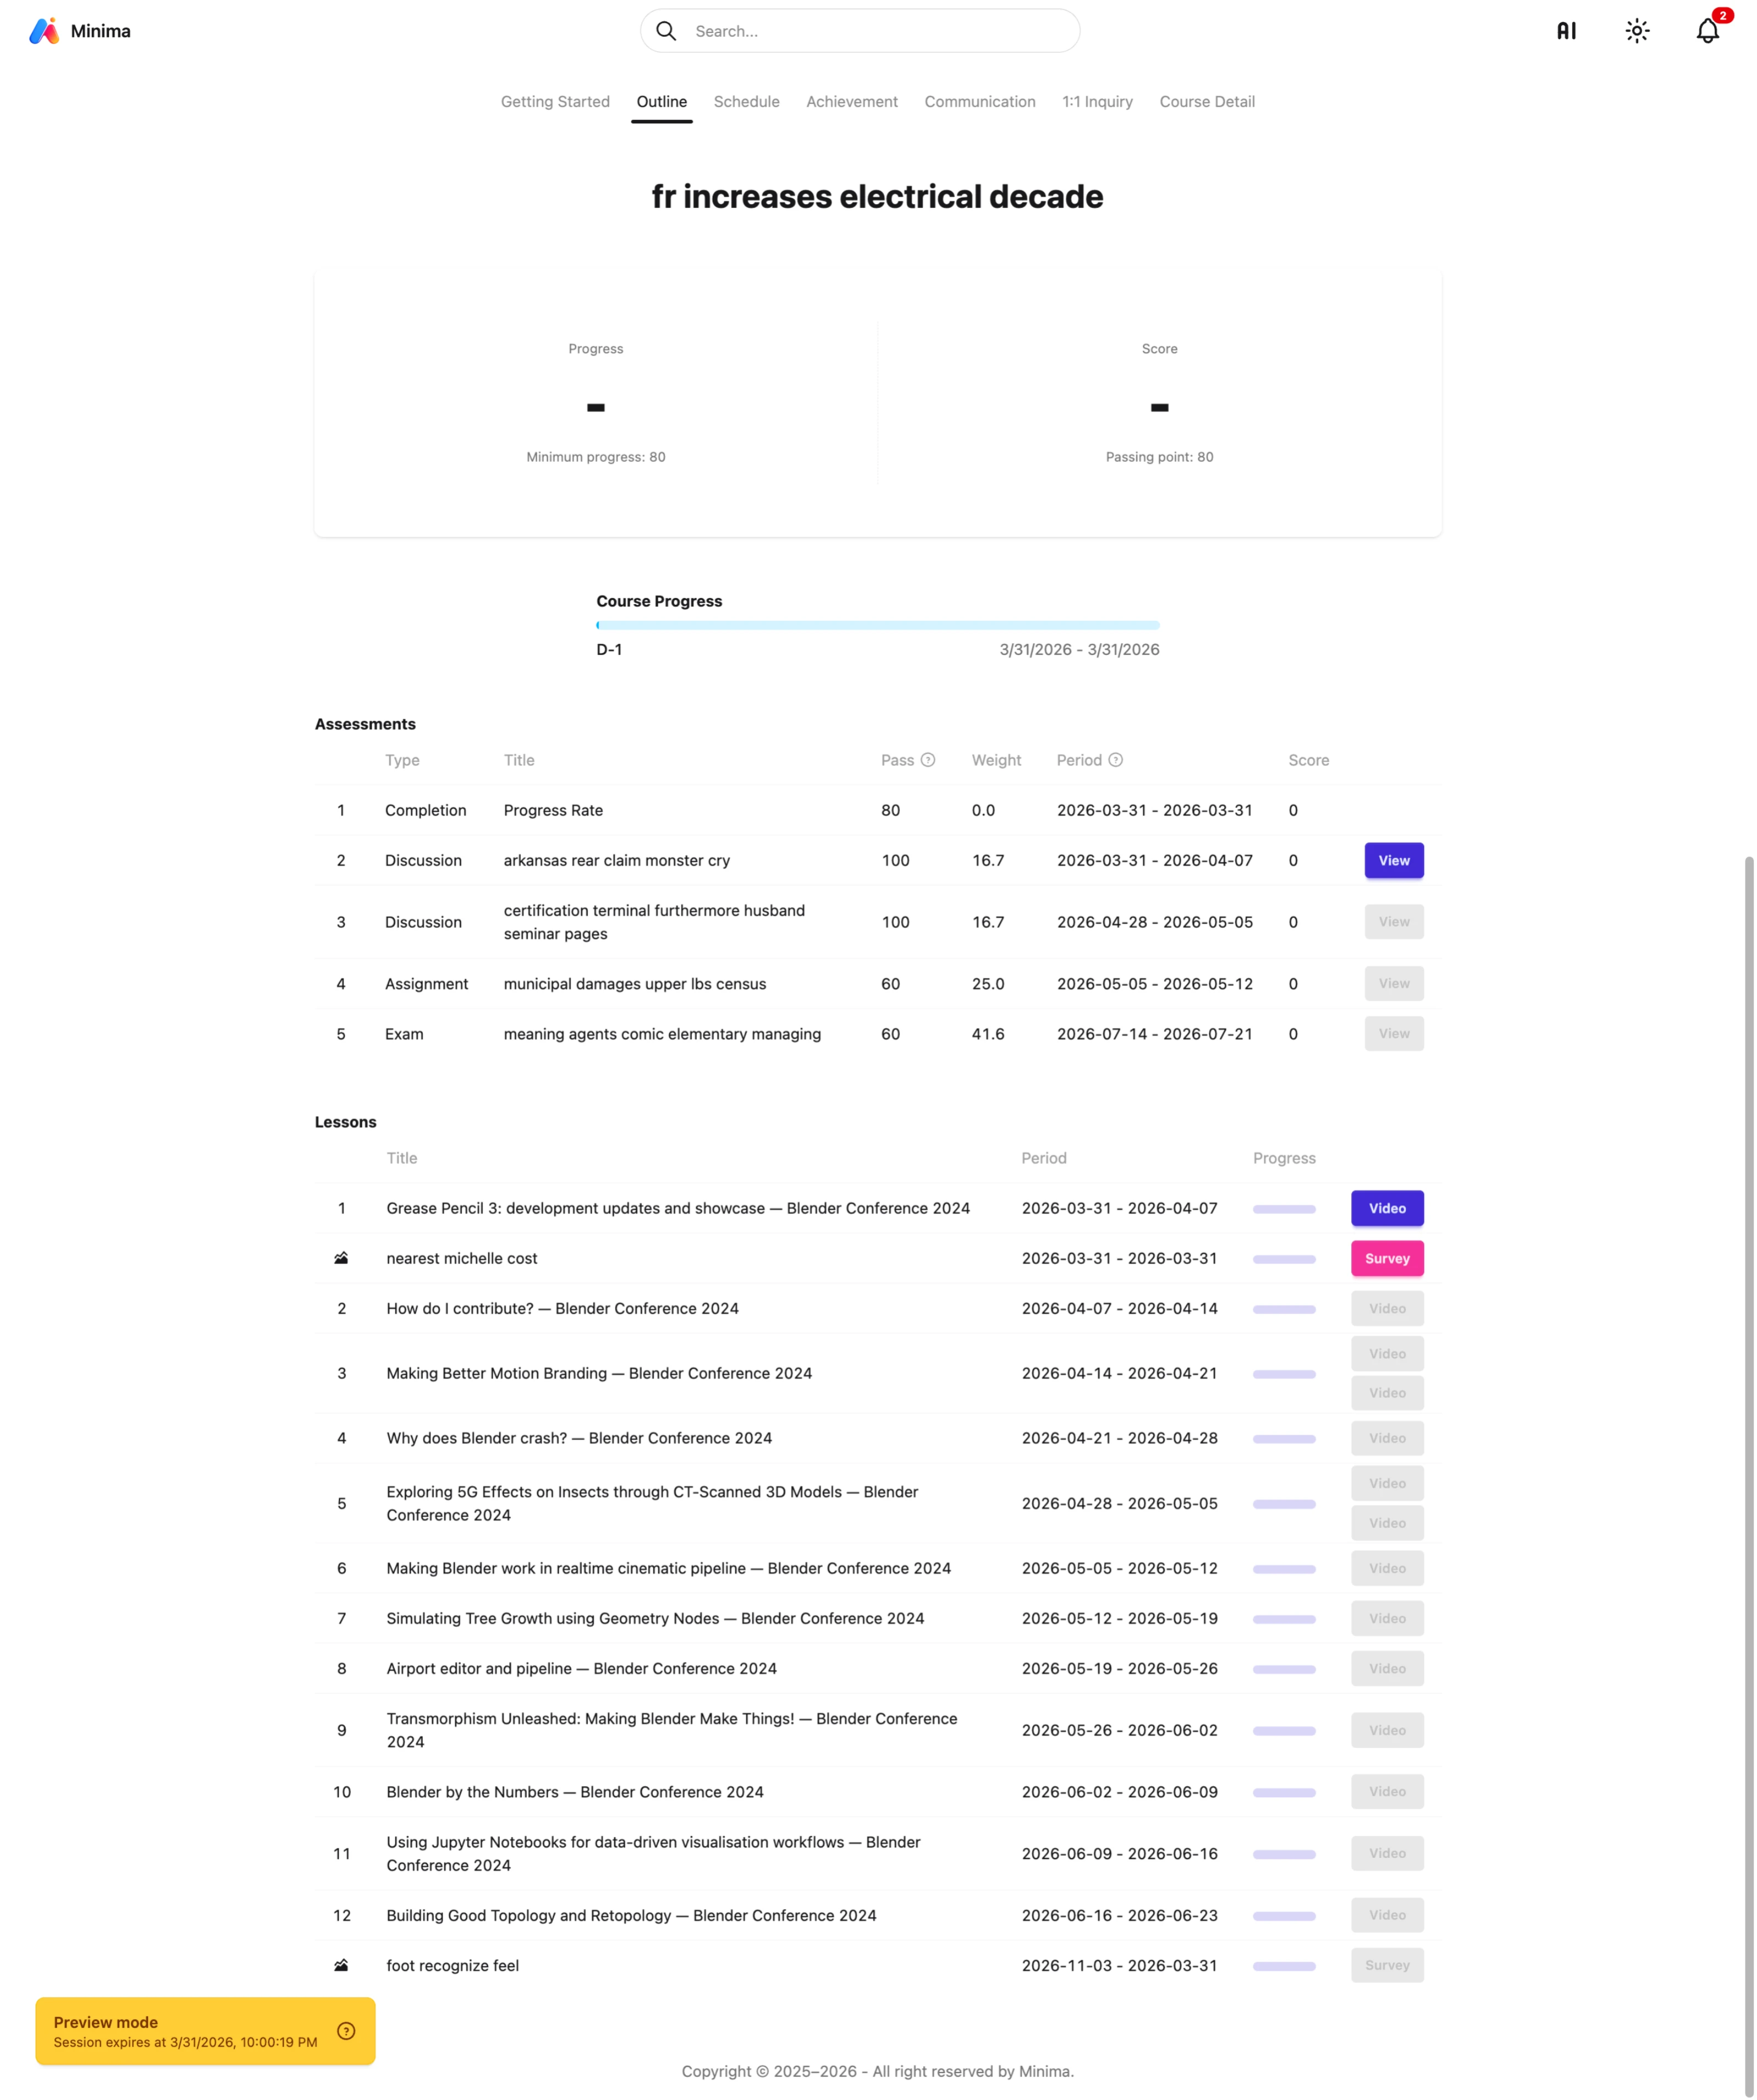Open the Achievement tab

[x=851, y=102]
